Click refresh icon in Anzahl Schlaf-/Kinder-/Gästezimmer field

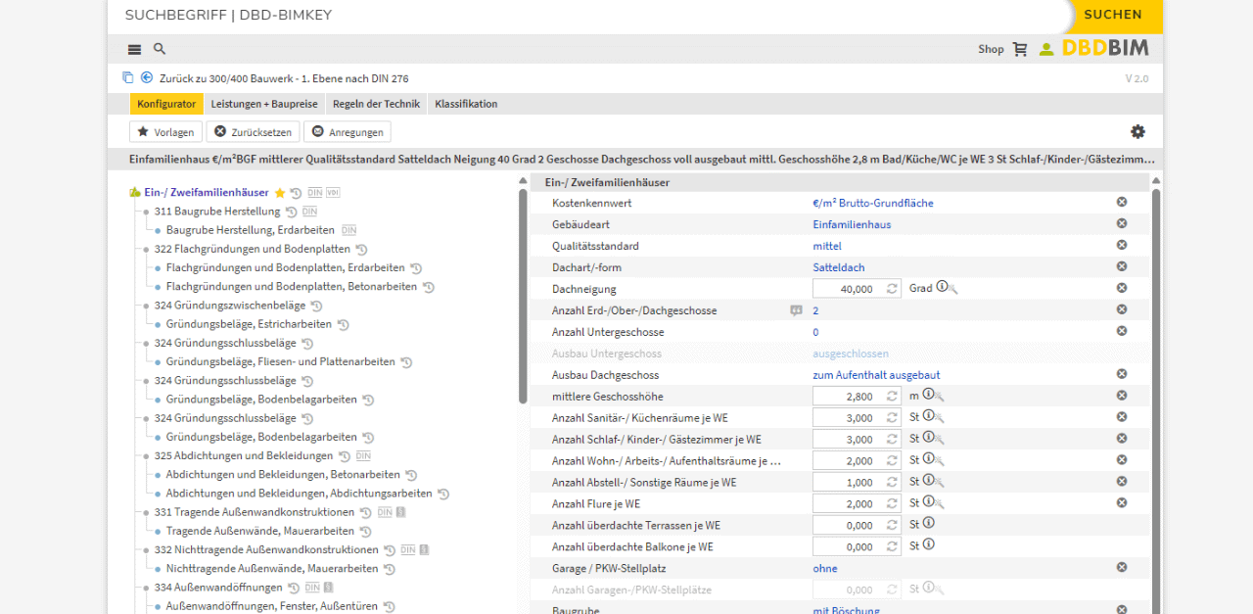coord(892,440)
